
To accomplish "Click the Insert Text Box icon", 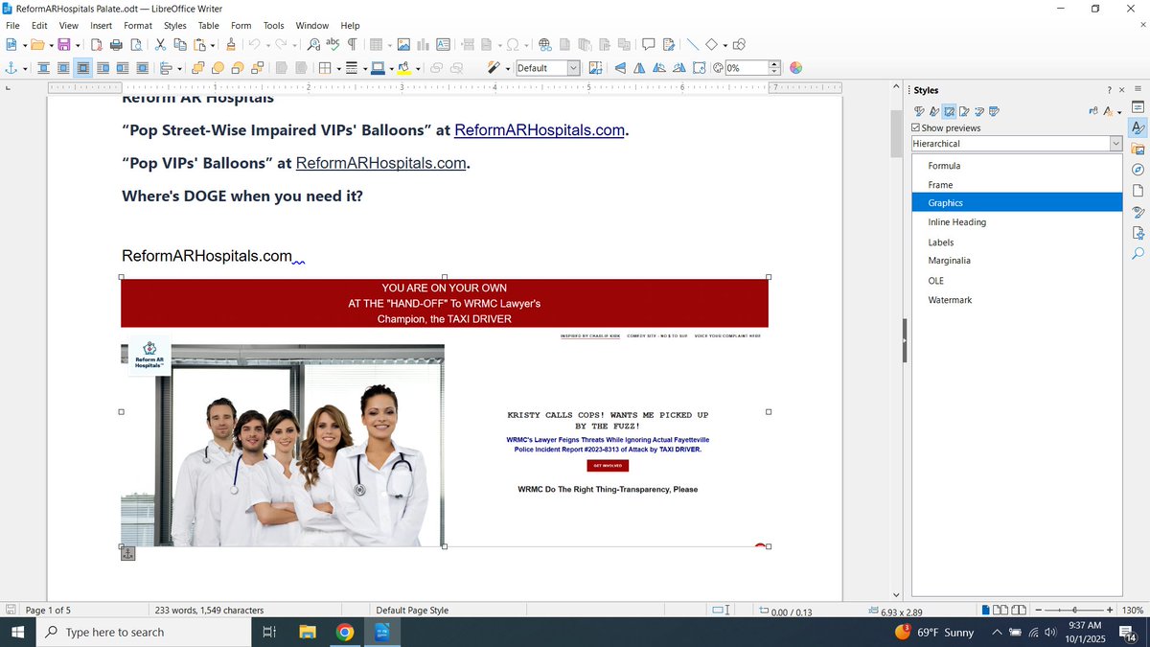I will 443,44.
